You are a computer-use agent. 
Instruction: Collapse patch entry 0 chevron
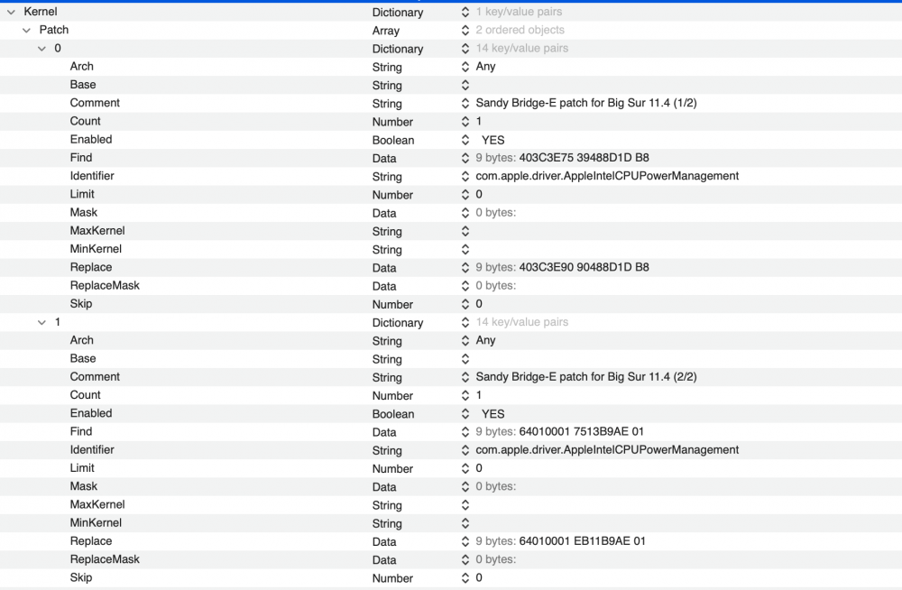41,49
